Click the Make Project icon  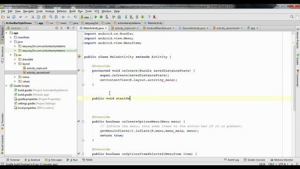click(x=75, y=17)
